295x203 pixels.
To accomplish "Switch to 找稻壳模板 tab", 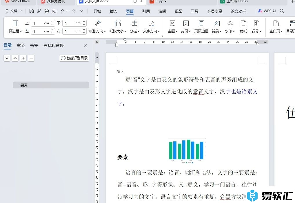I will point(56,2).
